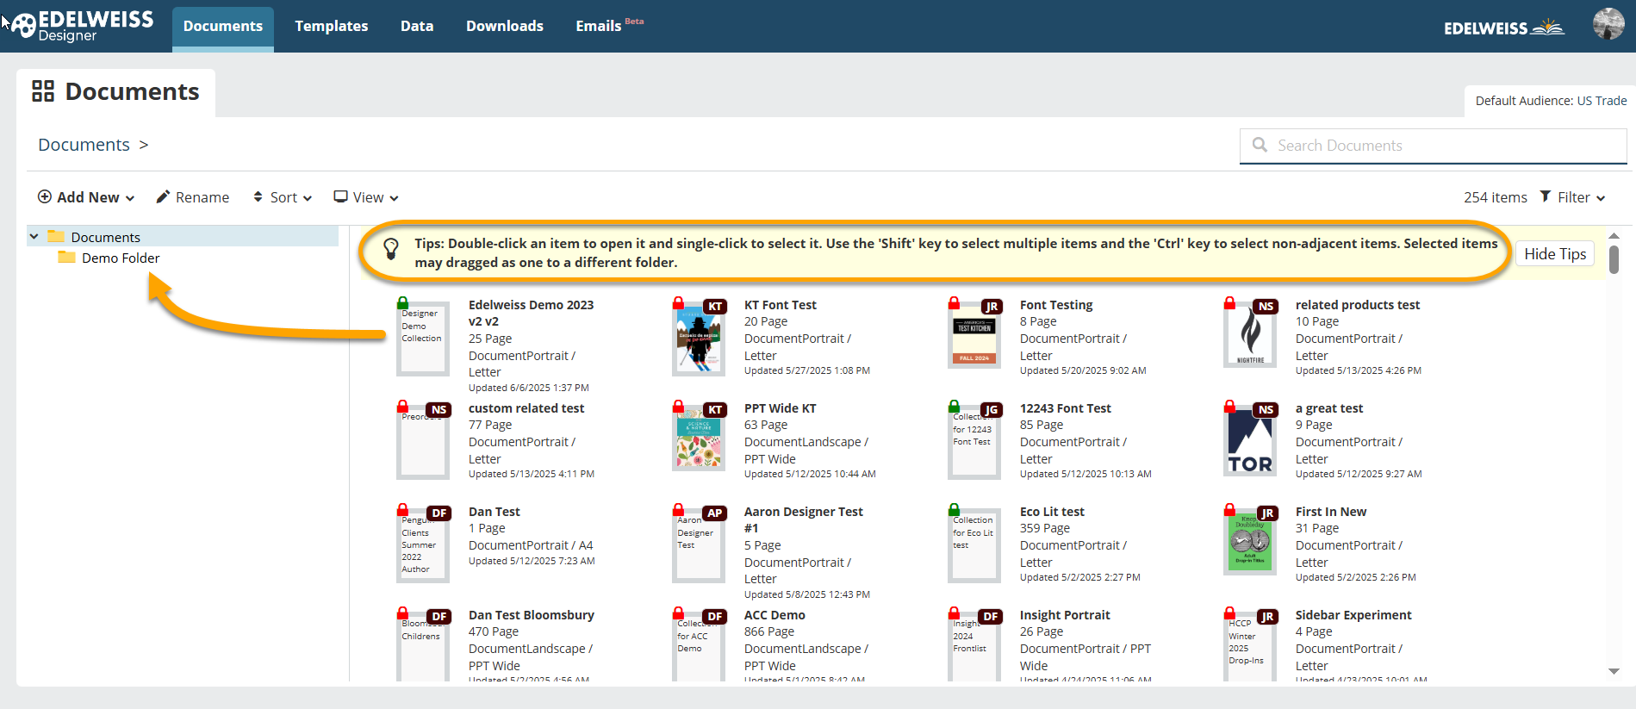
Task: Select the Documents root folder in tree
Action: (x=105, y=237)
